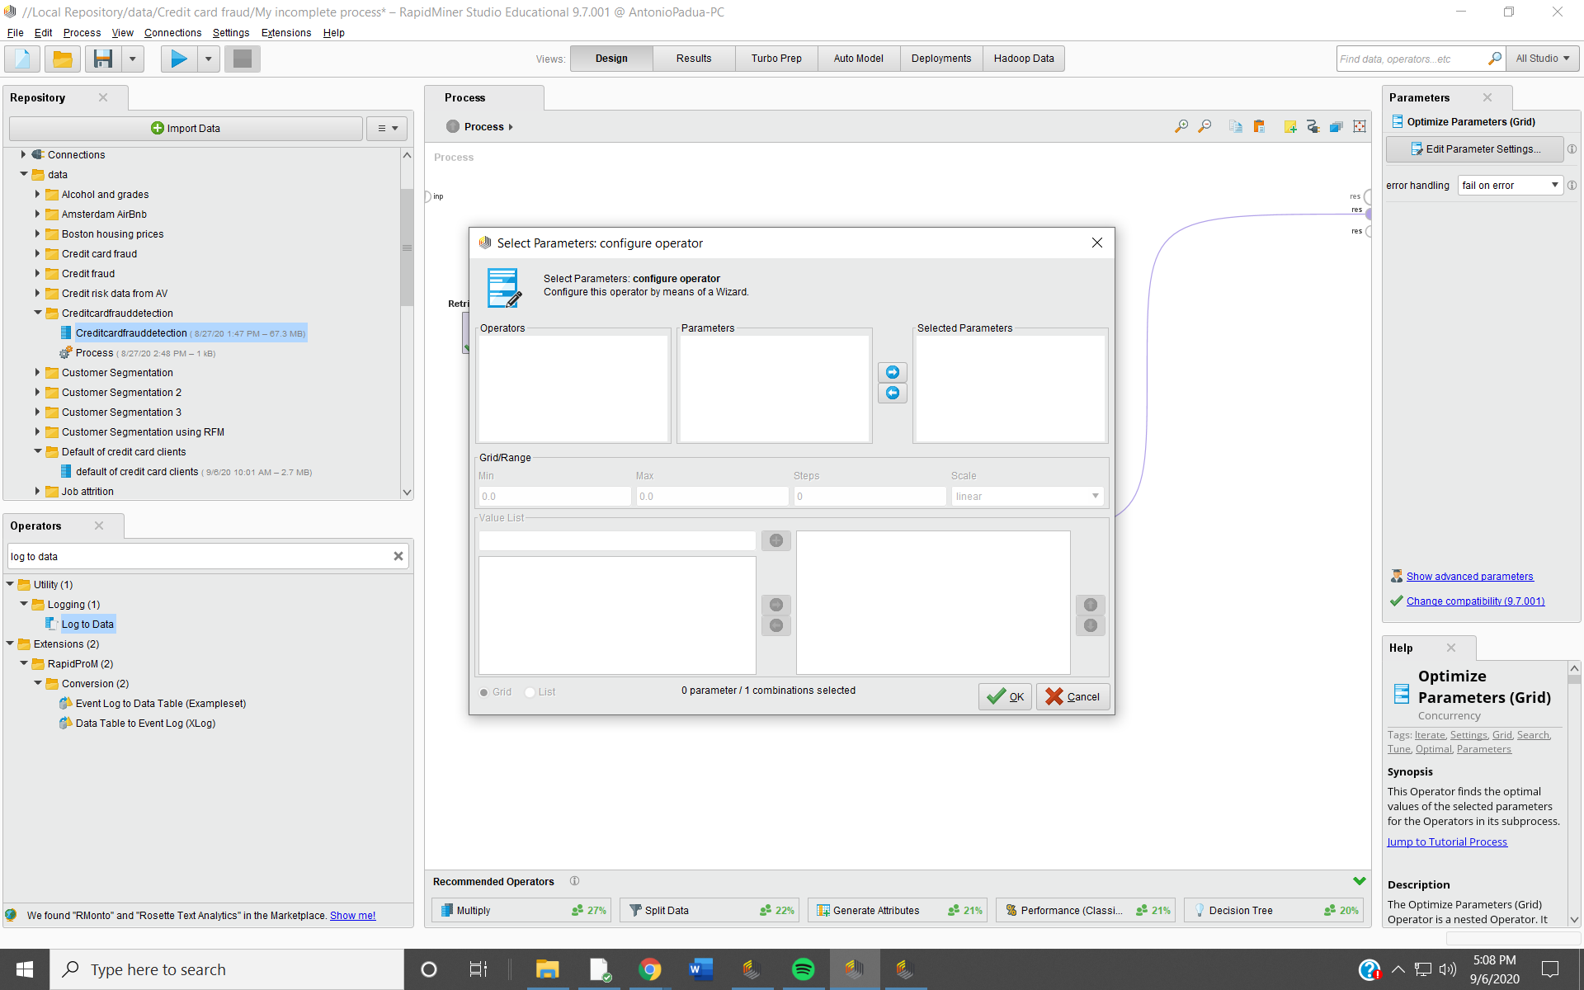Viewport: 1584px width, 990px height.
Task: Open the error handling dropdown
Action: click(1510, 186)
